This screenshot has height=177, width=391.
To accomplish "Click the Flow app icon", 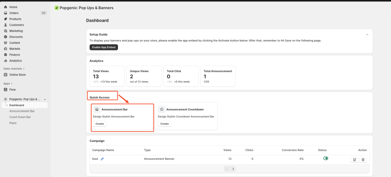I will tap(5, 89).
